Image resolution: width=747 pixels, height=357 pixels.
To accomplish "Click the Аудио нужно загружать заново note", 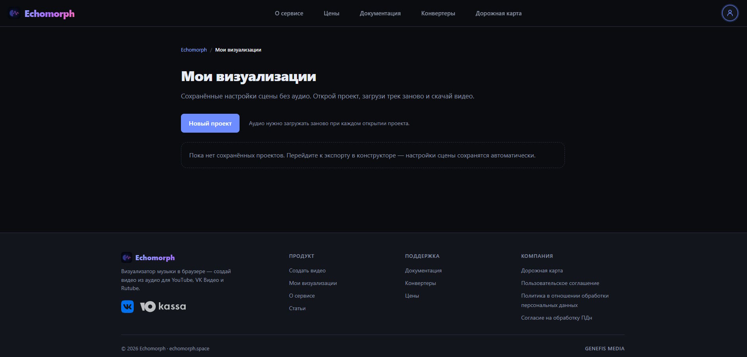I will tap(329, 123).
